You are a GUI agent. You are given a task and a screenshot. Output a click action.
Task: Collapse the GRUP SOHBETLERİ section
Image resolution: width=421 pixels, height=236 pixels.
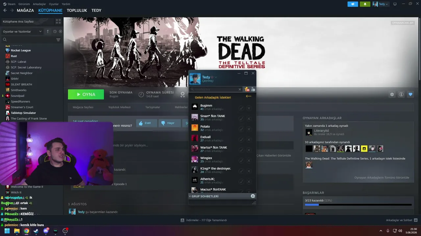tap(190, 196)
